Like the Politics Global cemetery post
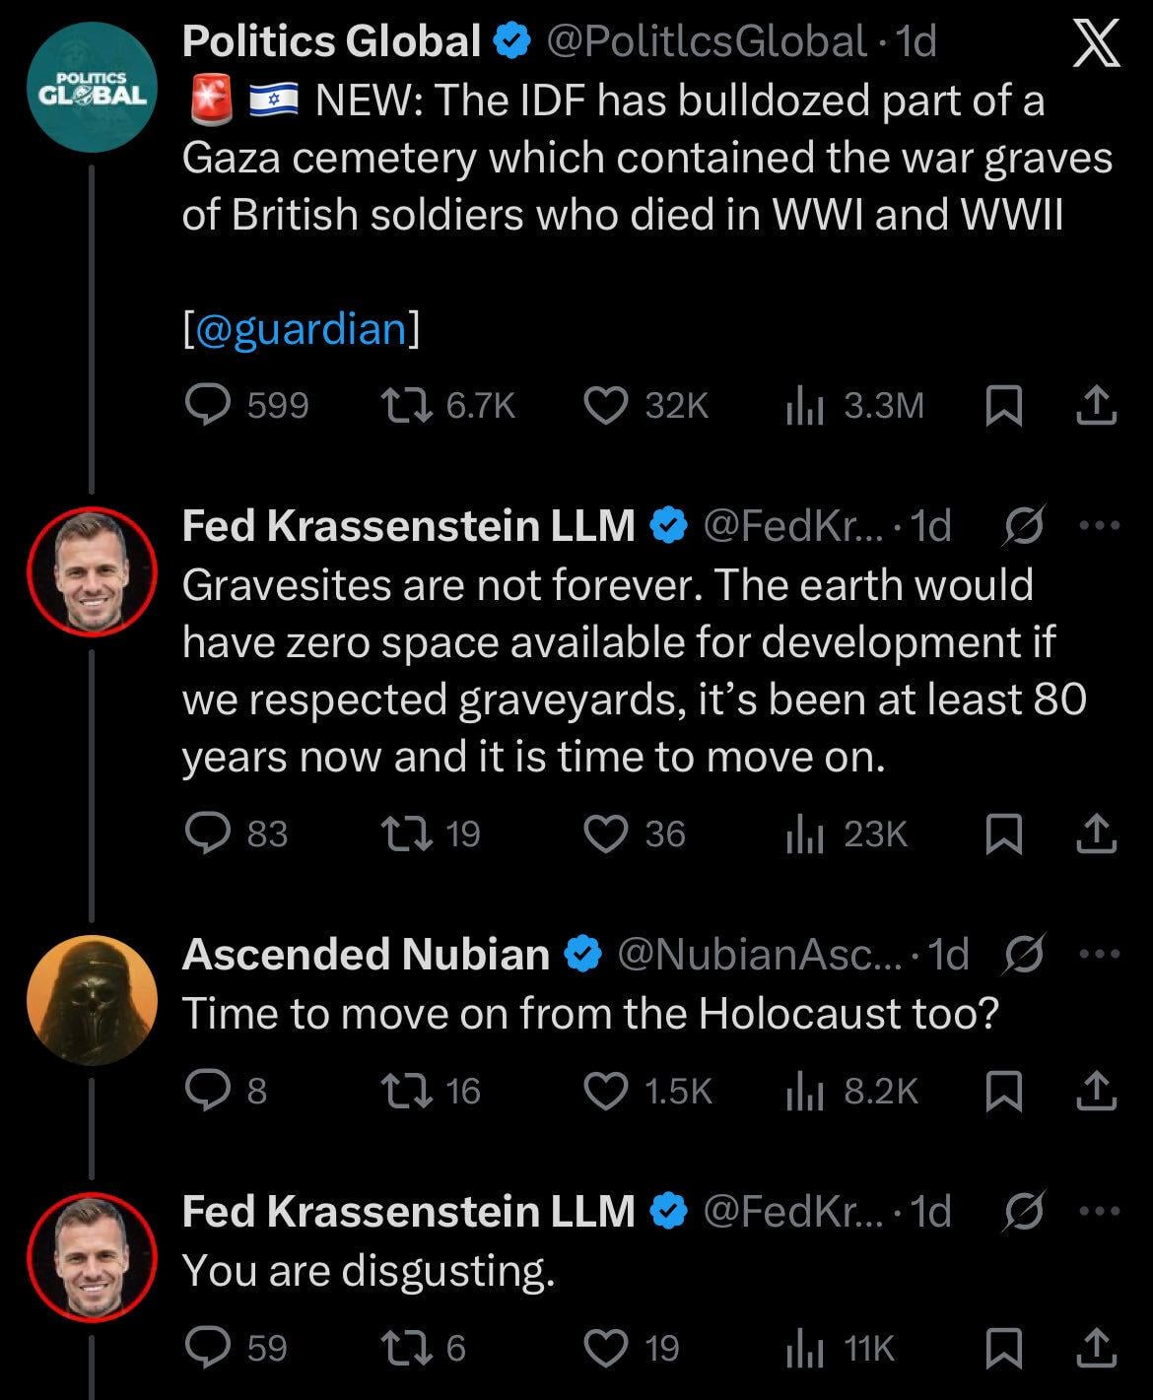 605,405
